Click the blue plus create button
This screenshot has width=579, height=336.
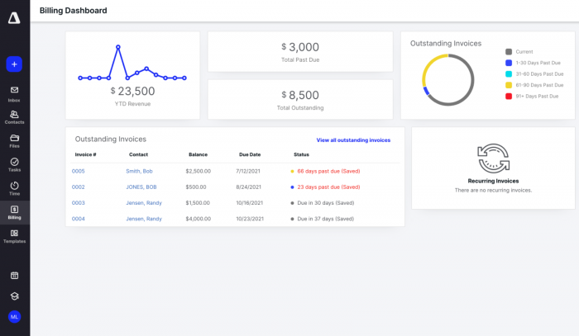(14, 64)
